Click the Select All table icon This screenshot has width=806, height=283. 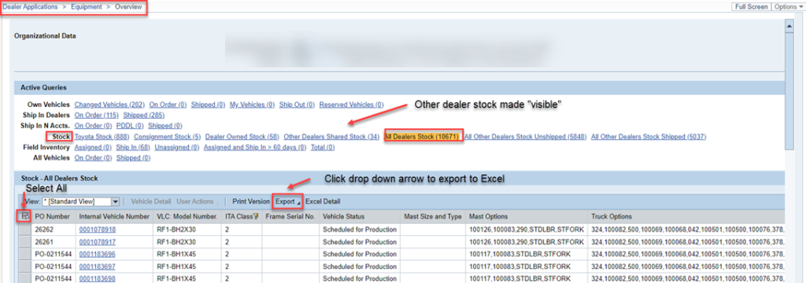pos(24,217)
